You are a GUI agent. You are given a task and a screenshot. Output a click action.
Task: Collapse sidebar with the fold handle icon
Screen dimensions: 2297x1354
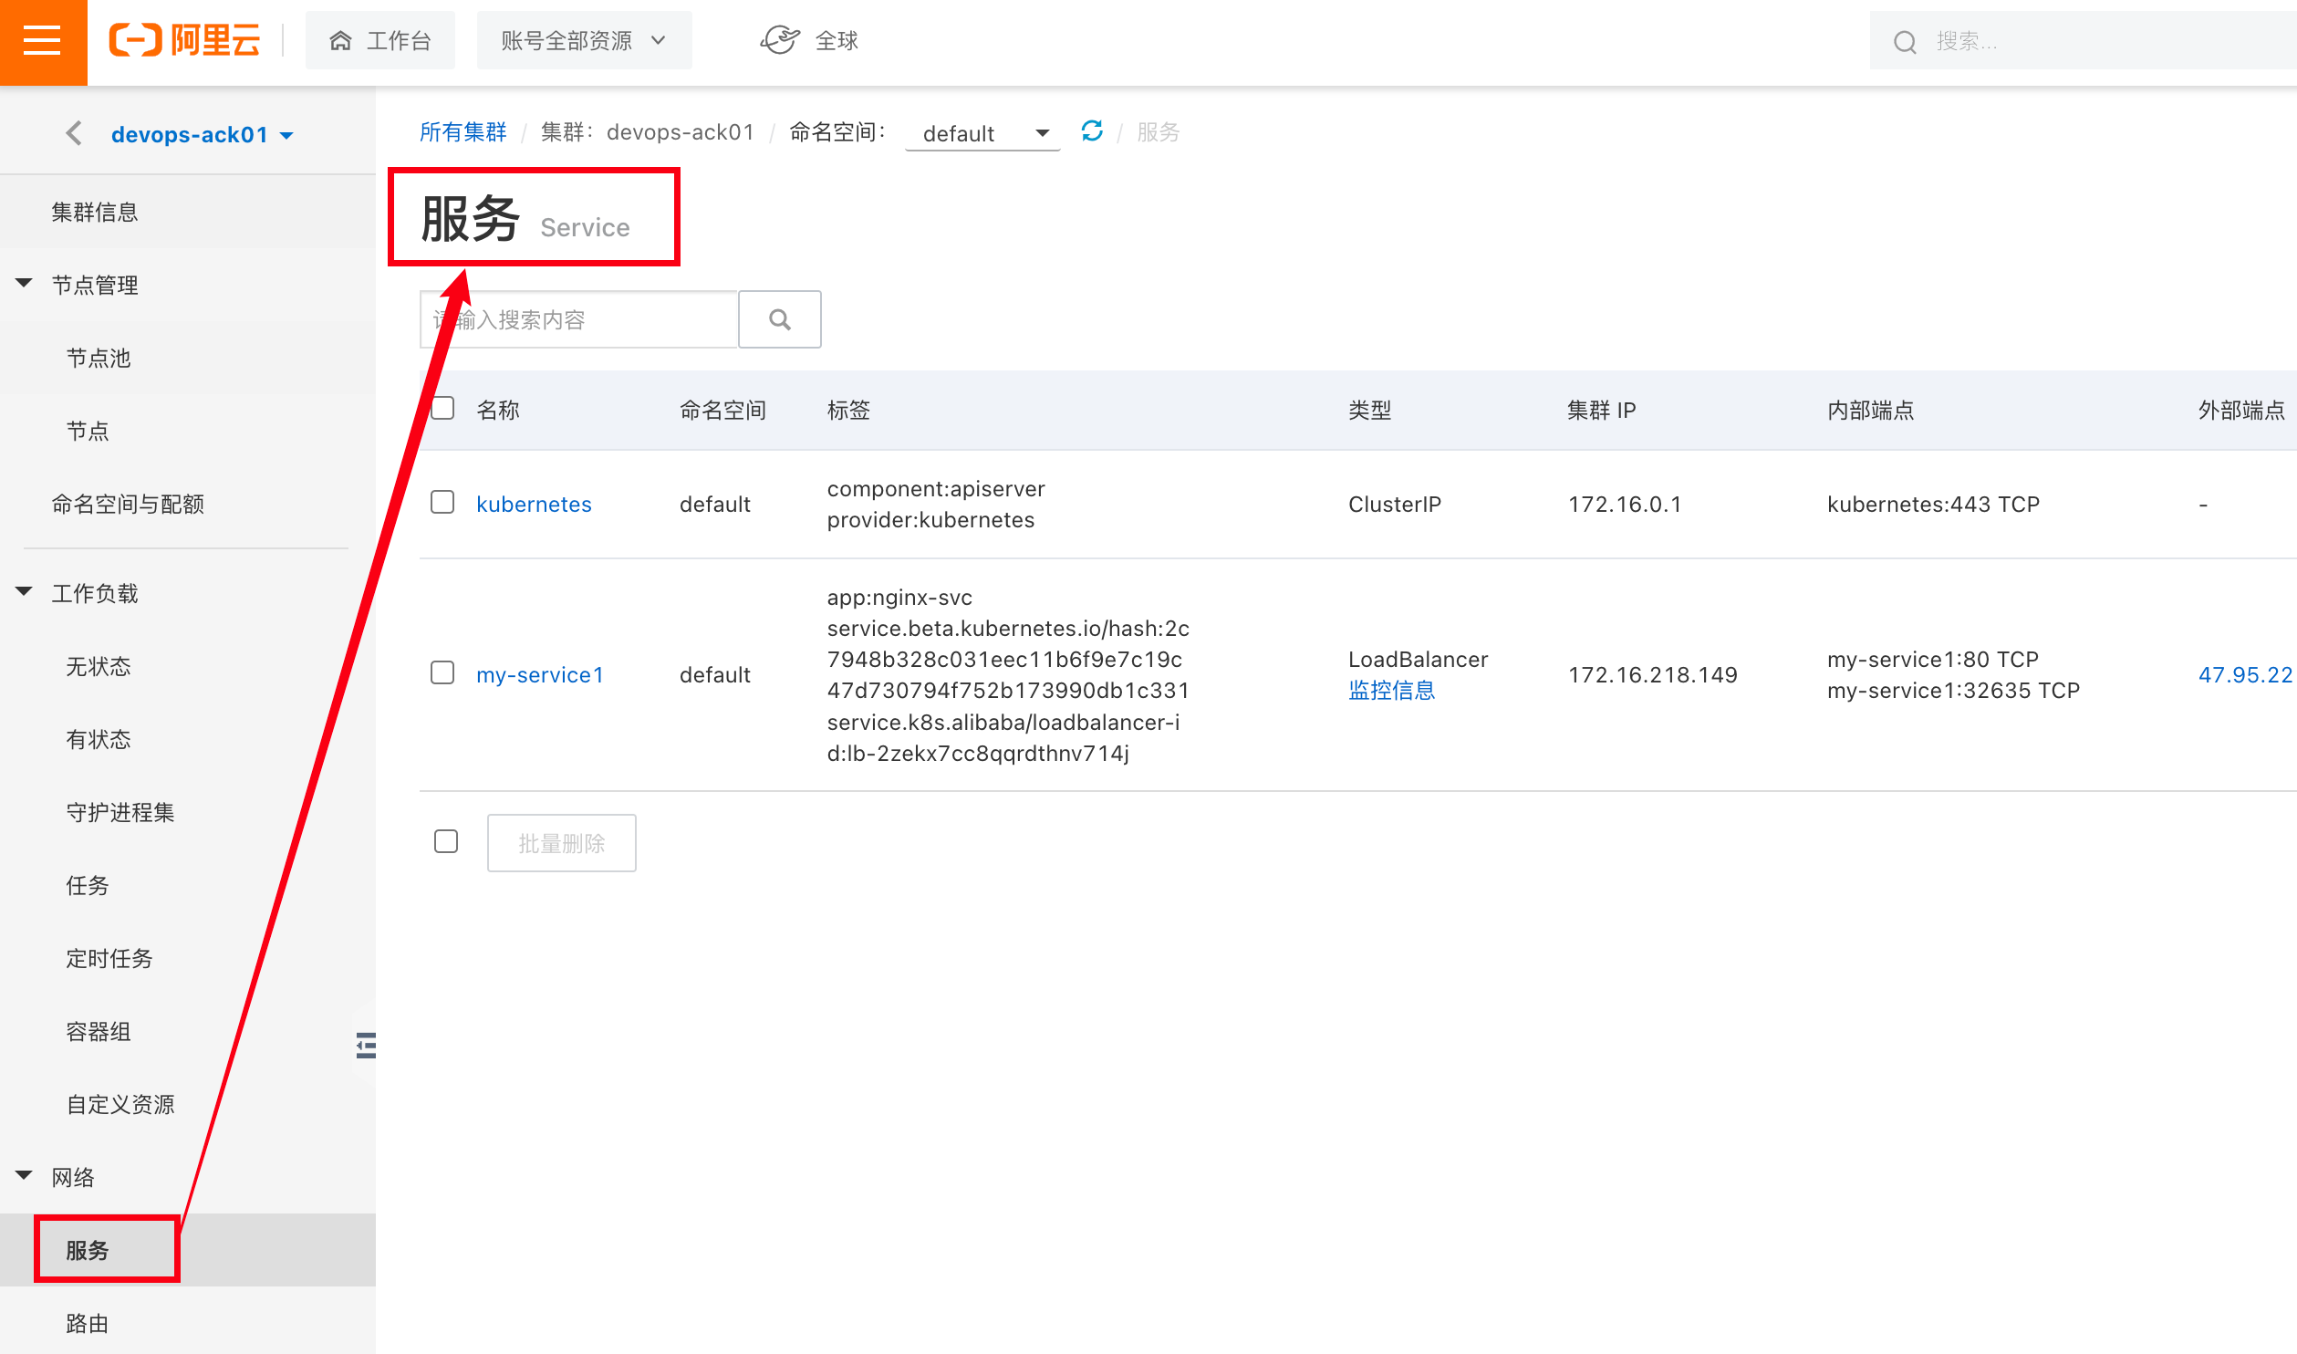point(366,1045)
